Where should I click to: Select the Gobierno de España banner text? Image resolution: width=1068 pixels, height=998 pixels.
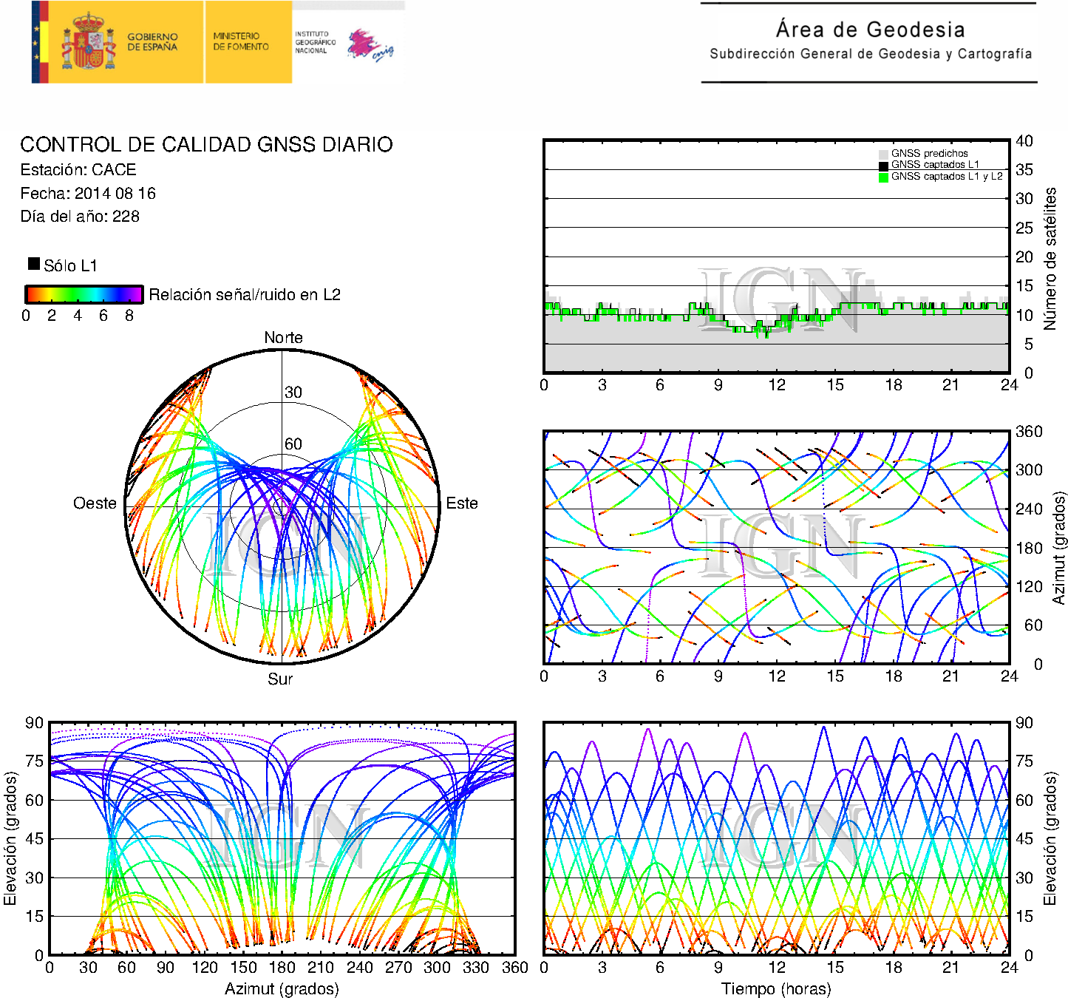point(152,42)
